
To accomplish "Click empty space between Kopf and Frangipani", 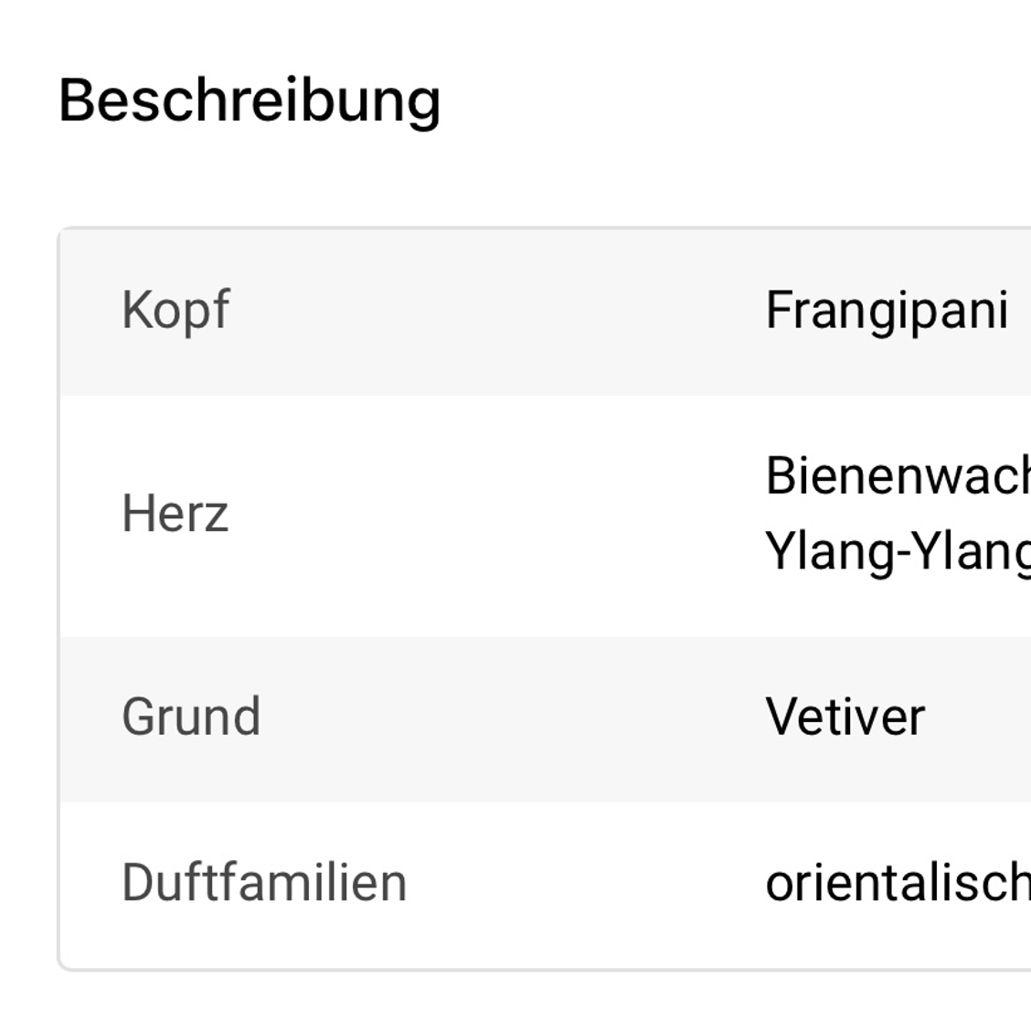I will click(498, 311).
